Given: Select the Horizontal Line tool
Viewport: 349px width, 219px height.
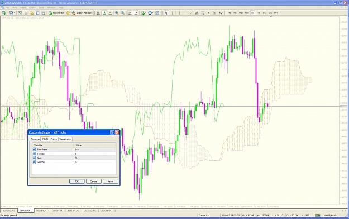Looking at the screenshot, I should [185, 13].
